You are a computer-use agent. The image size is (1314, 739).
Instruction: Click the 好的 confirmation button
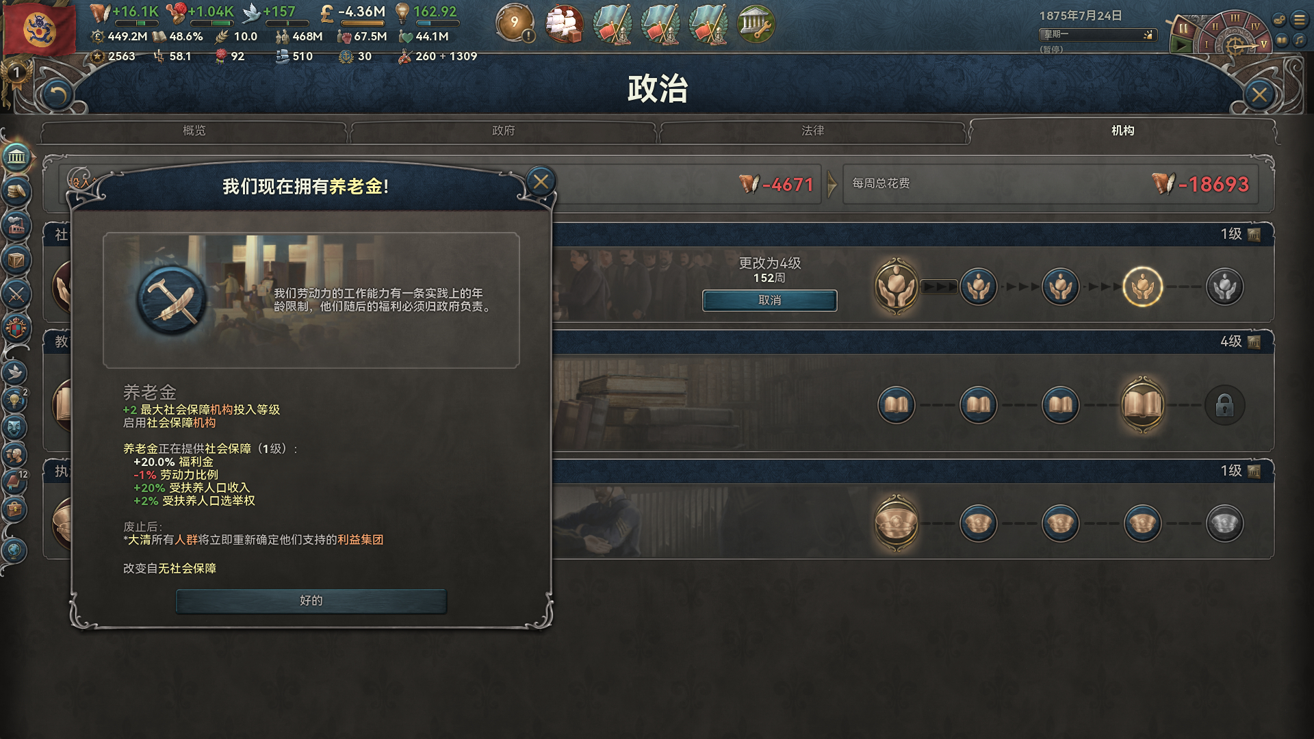point(311,601)
